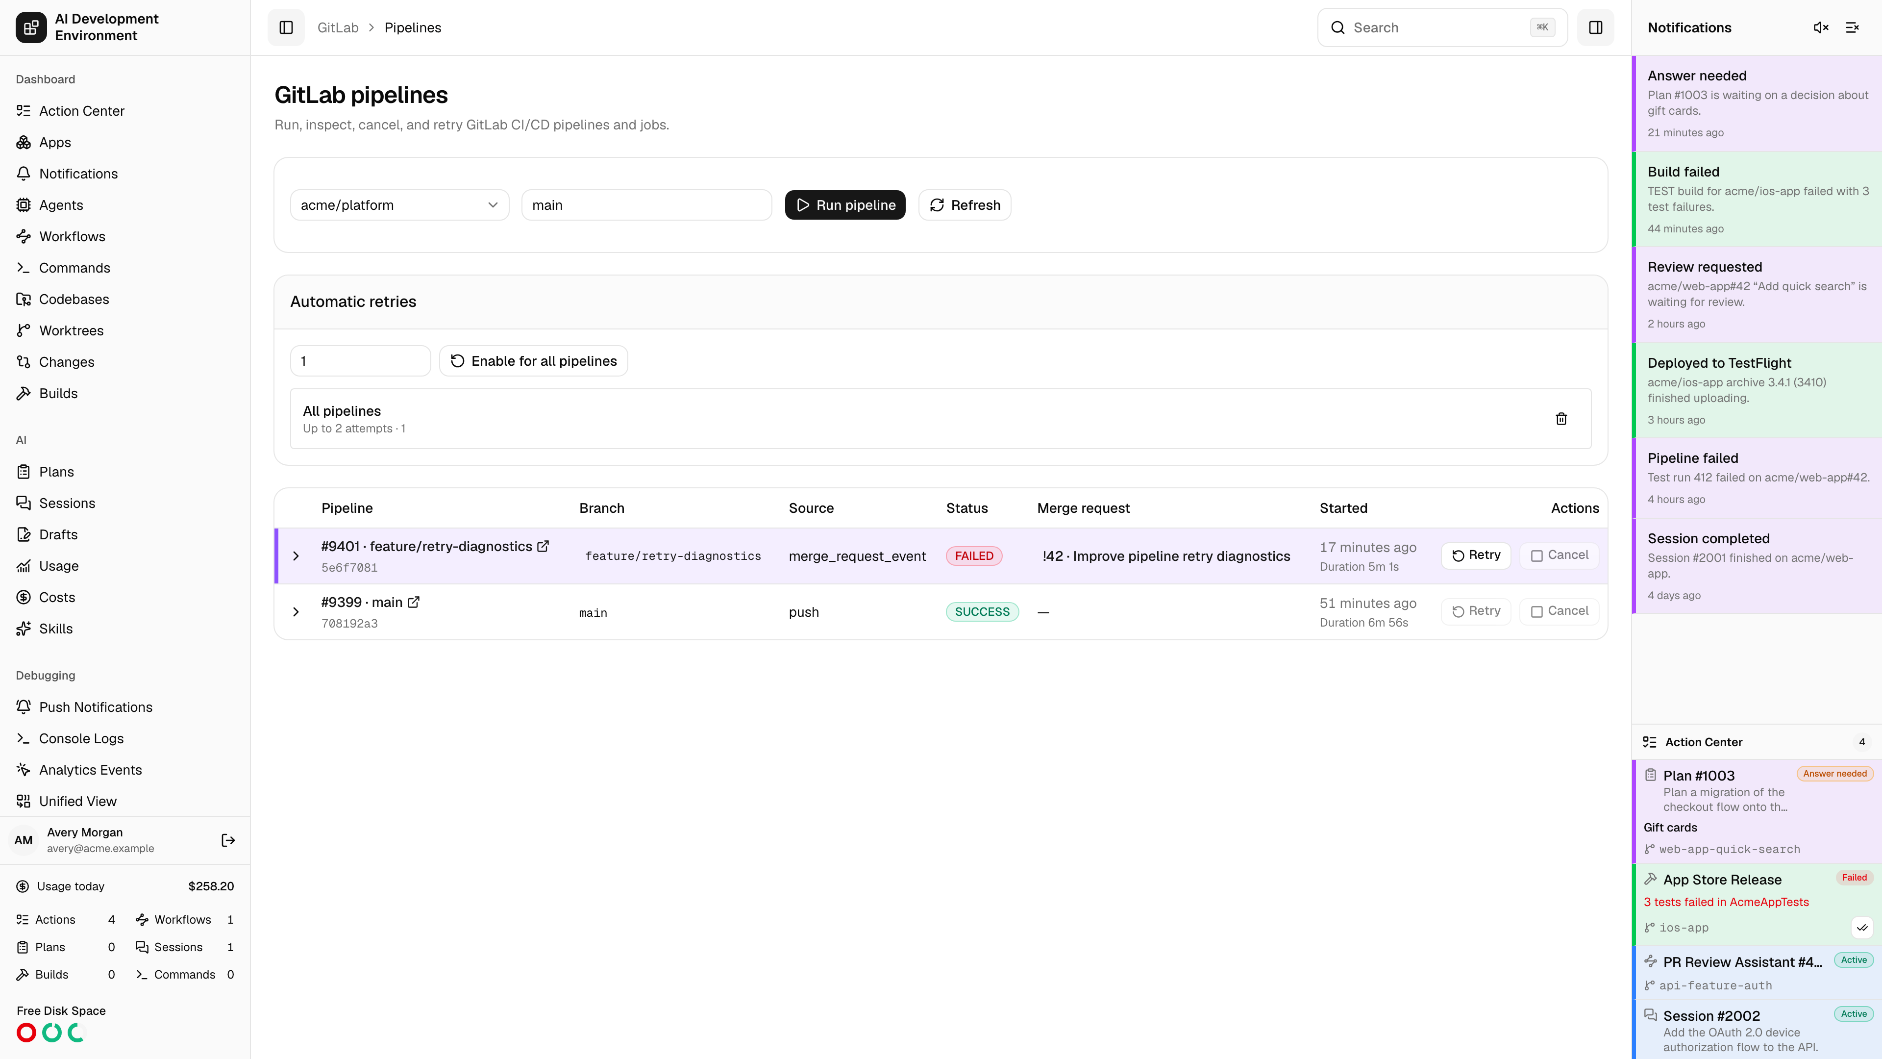Open Action Center in sidebar

click(x=125, y=111)
